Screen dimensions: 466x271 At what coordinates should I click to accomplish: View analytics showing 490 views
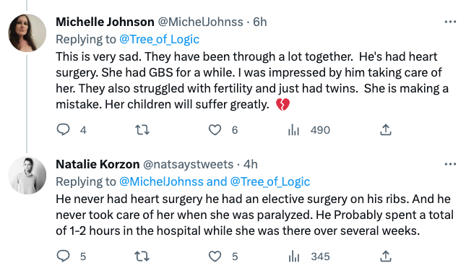(x=309, y=130)
